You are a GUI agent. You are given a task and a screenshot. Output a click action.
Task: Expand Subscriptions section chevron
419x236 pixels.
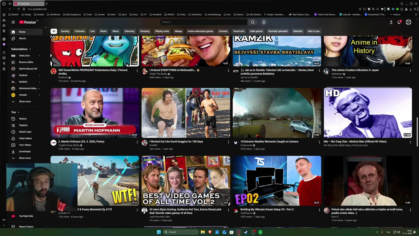pyautogui.click(x=30, y=49)
